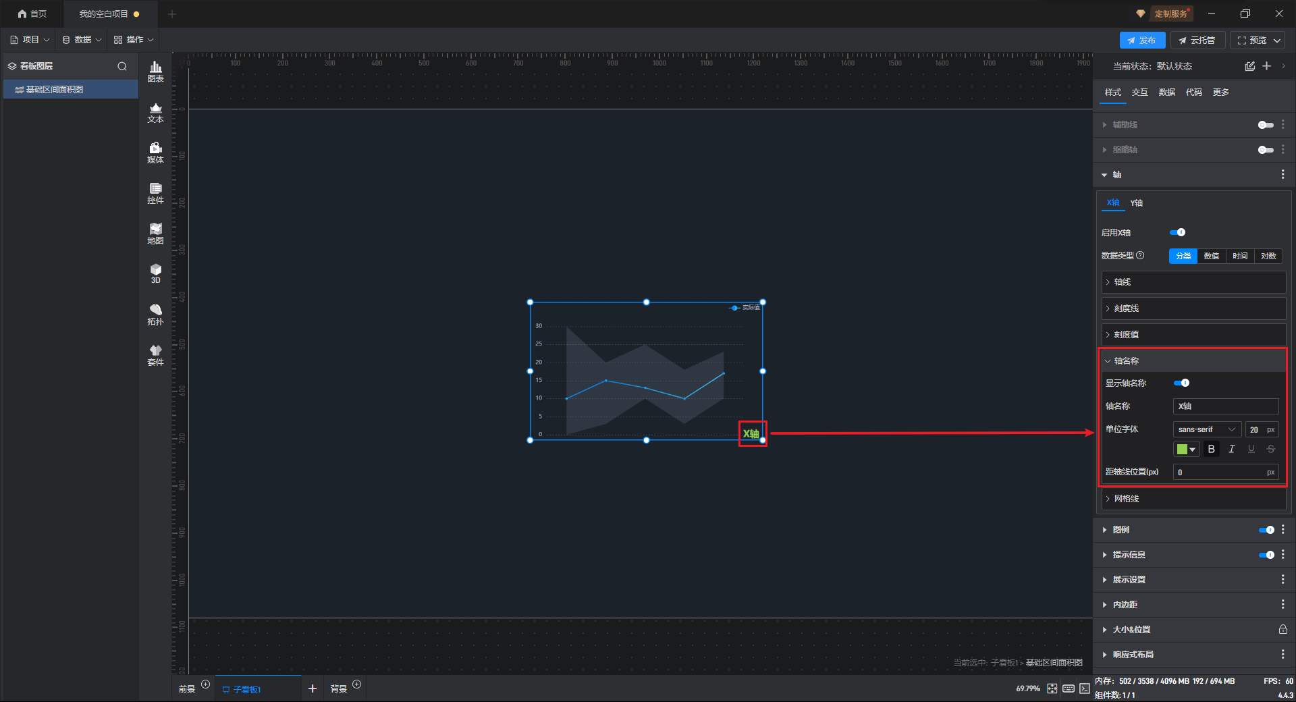1296x702 pixels.
Task: Open the 数据类型 help tooltip icon
Action: (1140, 255)
